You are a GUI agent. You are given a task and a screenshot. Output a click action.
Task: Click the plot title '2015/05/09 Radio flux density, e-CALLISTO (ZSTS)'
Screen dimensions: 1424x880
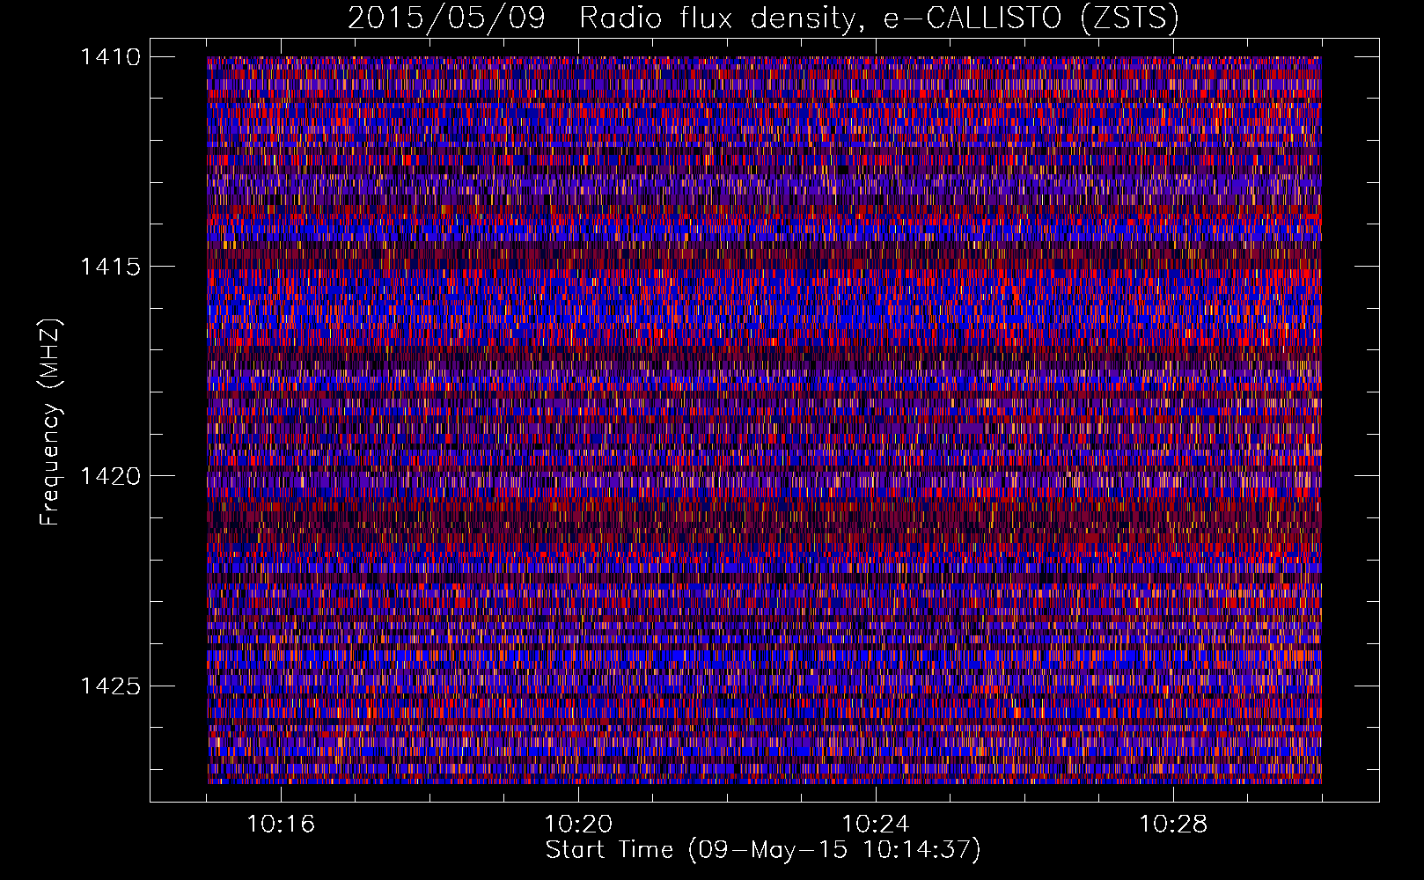[x=763, y=18]
